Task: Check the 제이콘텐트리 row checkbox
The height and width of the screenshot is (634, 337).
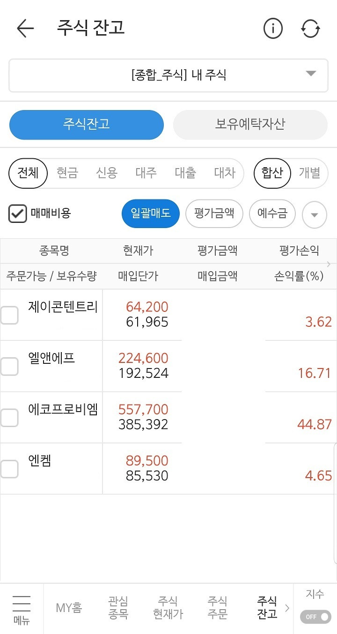Action: pyautogui.click(x=9, y=315)
